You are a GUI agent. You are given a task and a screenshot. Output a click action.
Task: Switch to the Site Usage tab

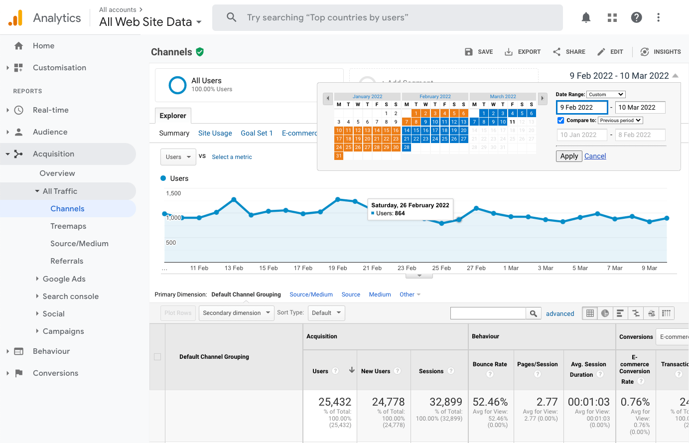coord(215,133)
